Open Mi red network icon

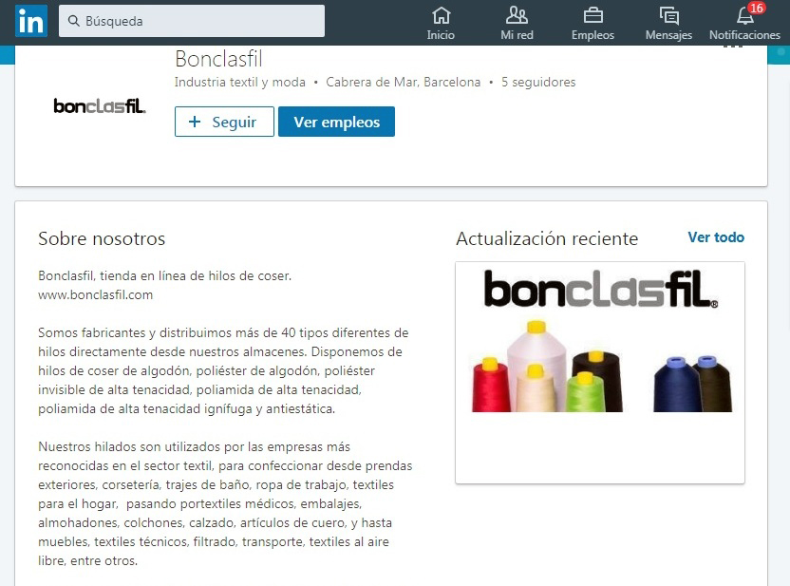tap(517, 15)
